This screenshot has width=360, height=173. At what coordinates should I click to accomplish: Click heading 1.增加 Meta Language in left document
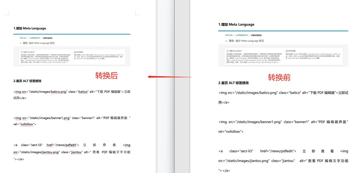[x=30, y=28]
